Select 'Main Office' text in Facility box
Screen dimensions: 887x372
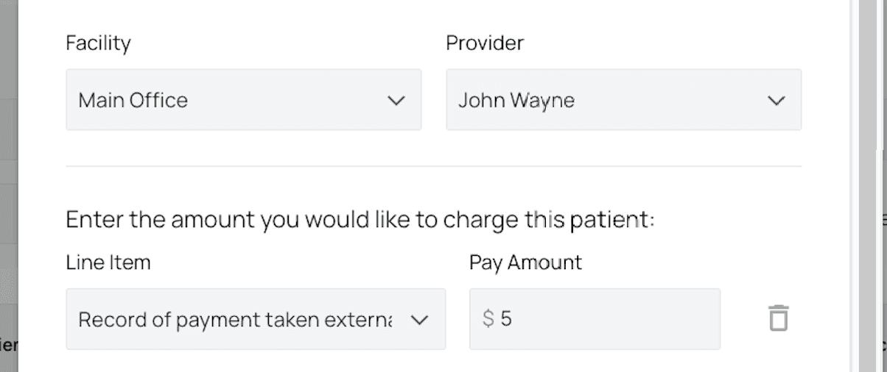click(133, 101)
